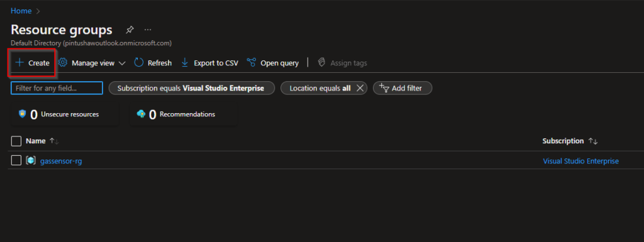Open the Visual Studio Enterprise subscription link
Viewport: 644px width, 242px height.
(580, 161)
